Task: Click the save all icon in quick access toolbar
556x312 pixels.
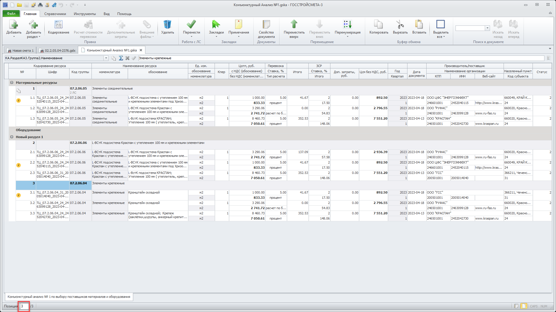Action: pos(33,5)
